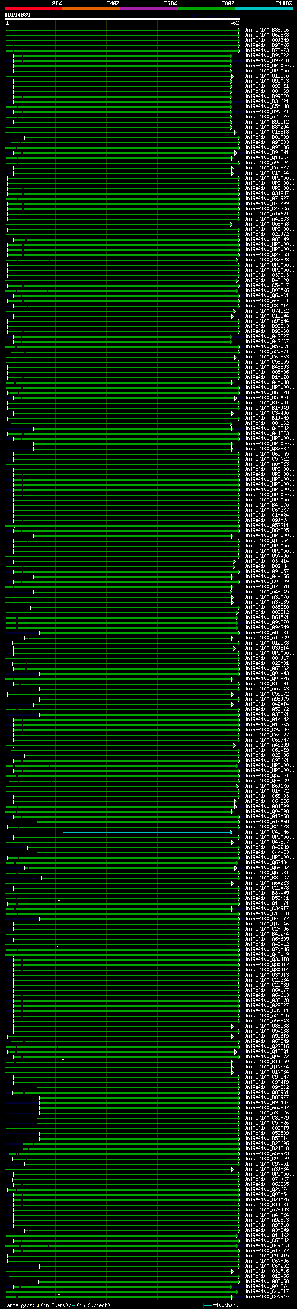This screenshot has height=1309, width=297.
Task: Click the AU194089 query sequence label
Action: coord(17,15)
